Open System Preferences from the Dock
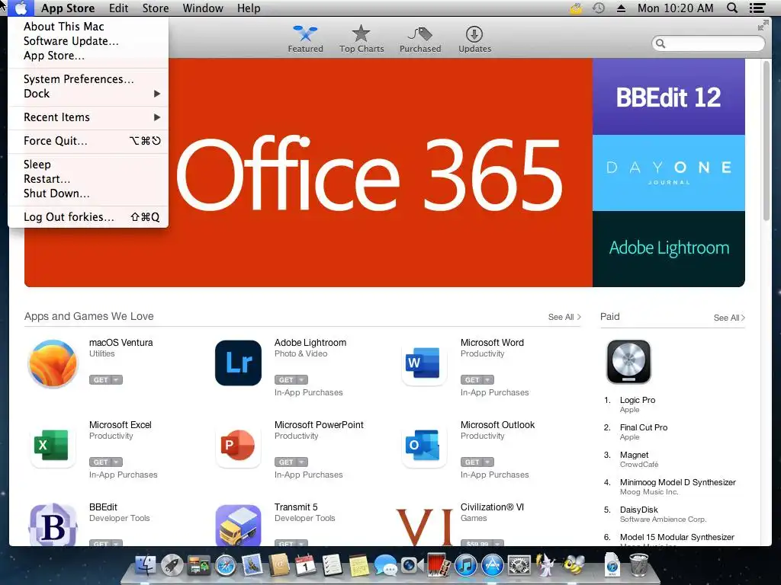This screenshot has width=781, height=585. click(519, 566)
